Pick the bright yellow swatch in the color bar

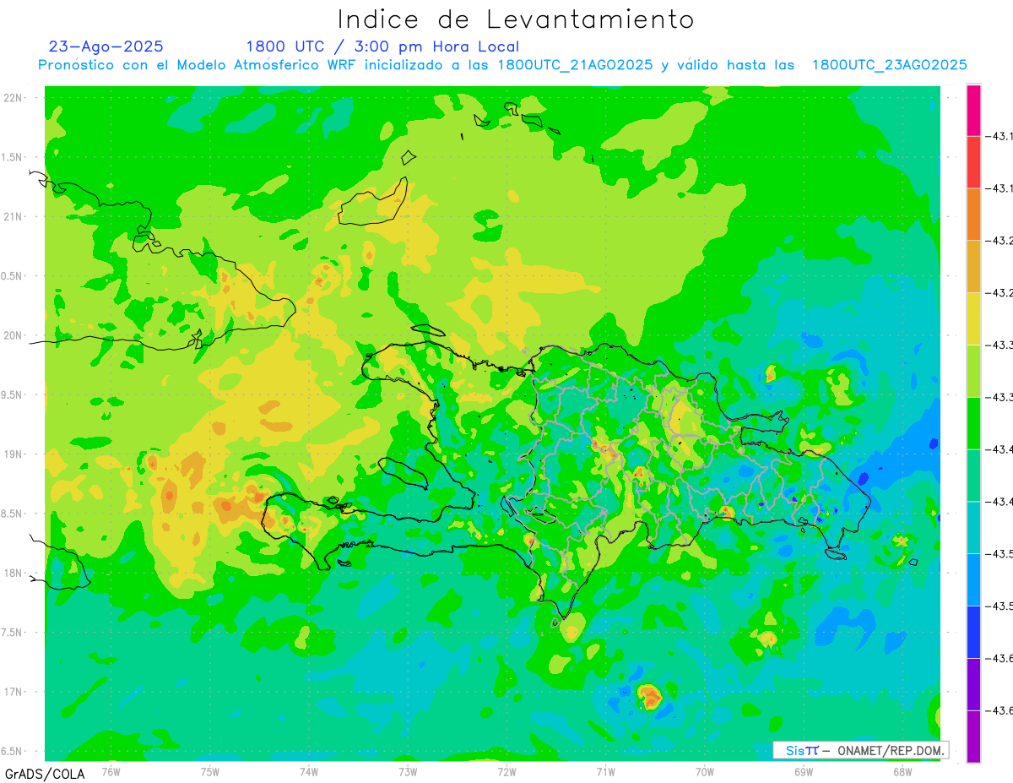tap(973, 318)
